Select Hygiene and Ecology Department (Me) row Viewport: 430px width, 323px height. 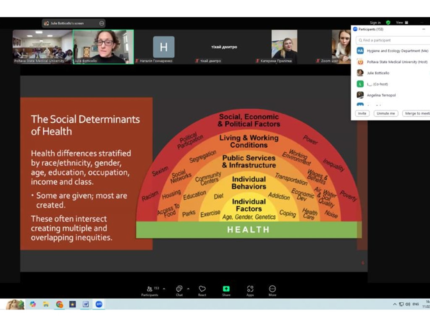pyautogui.click(x=392, y=51)
